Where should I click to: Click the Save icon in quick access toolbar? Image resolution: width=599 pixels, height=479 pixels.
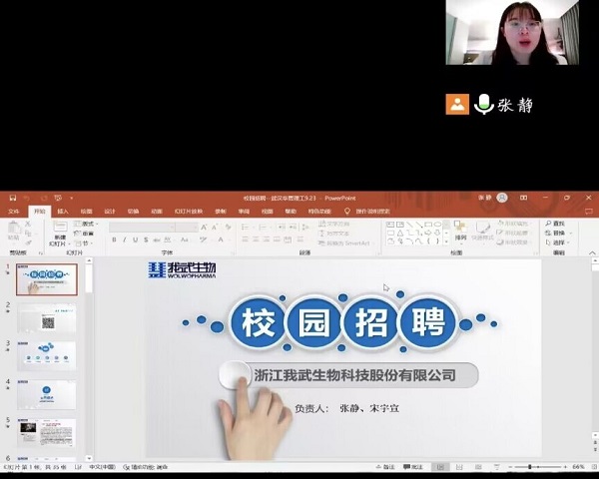tap(13, 198)
